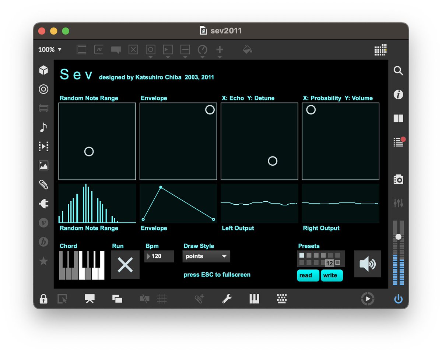Viewport: 442px width, 353px height.
Task: Toggle the blue audio power button
Action: [x=398, y=299]
